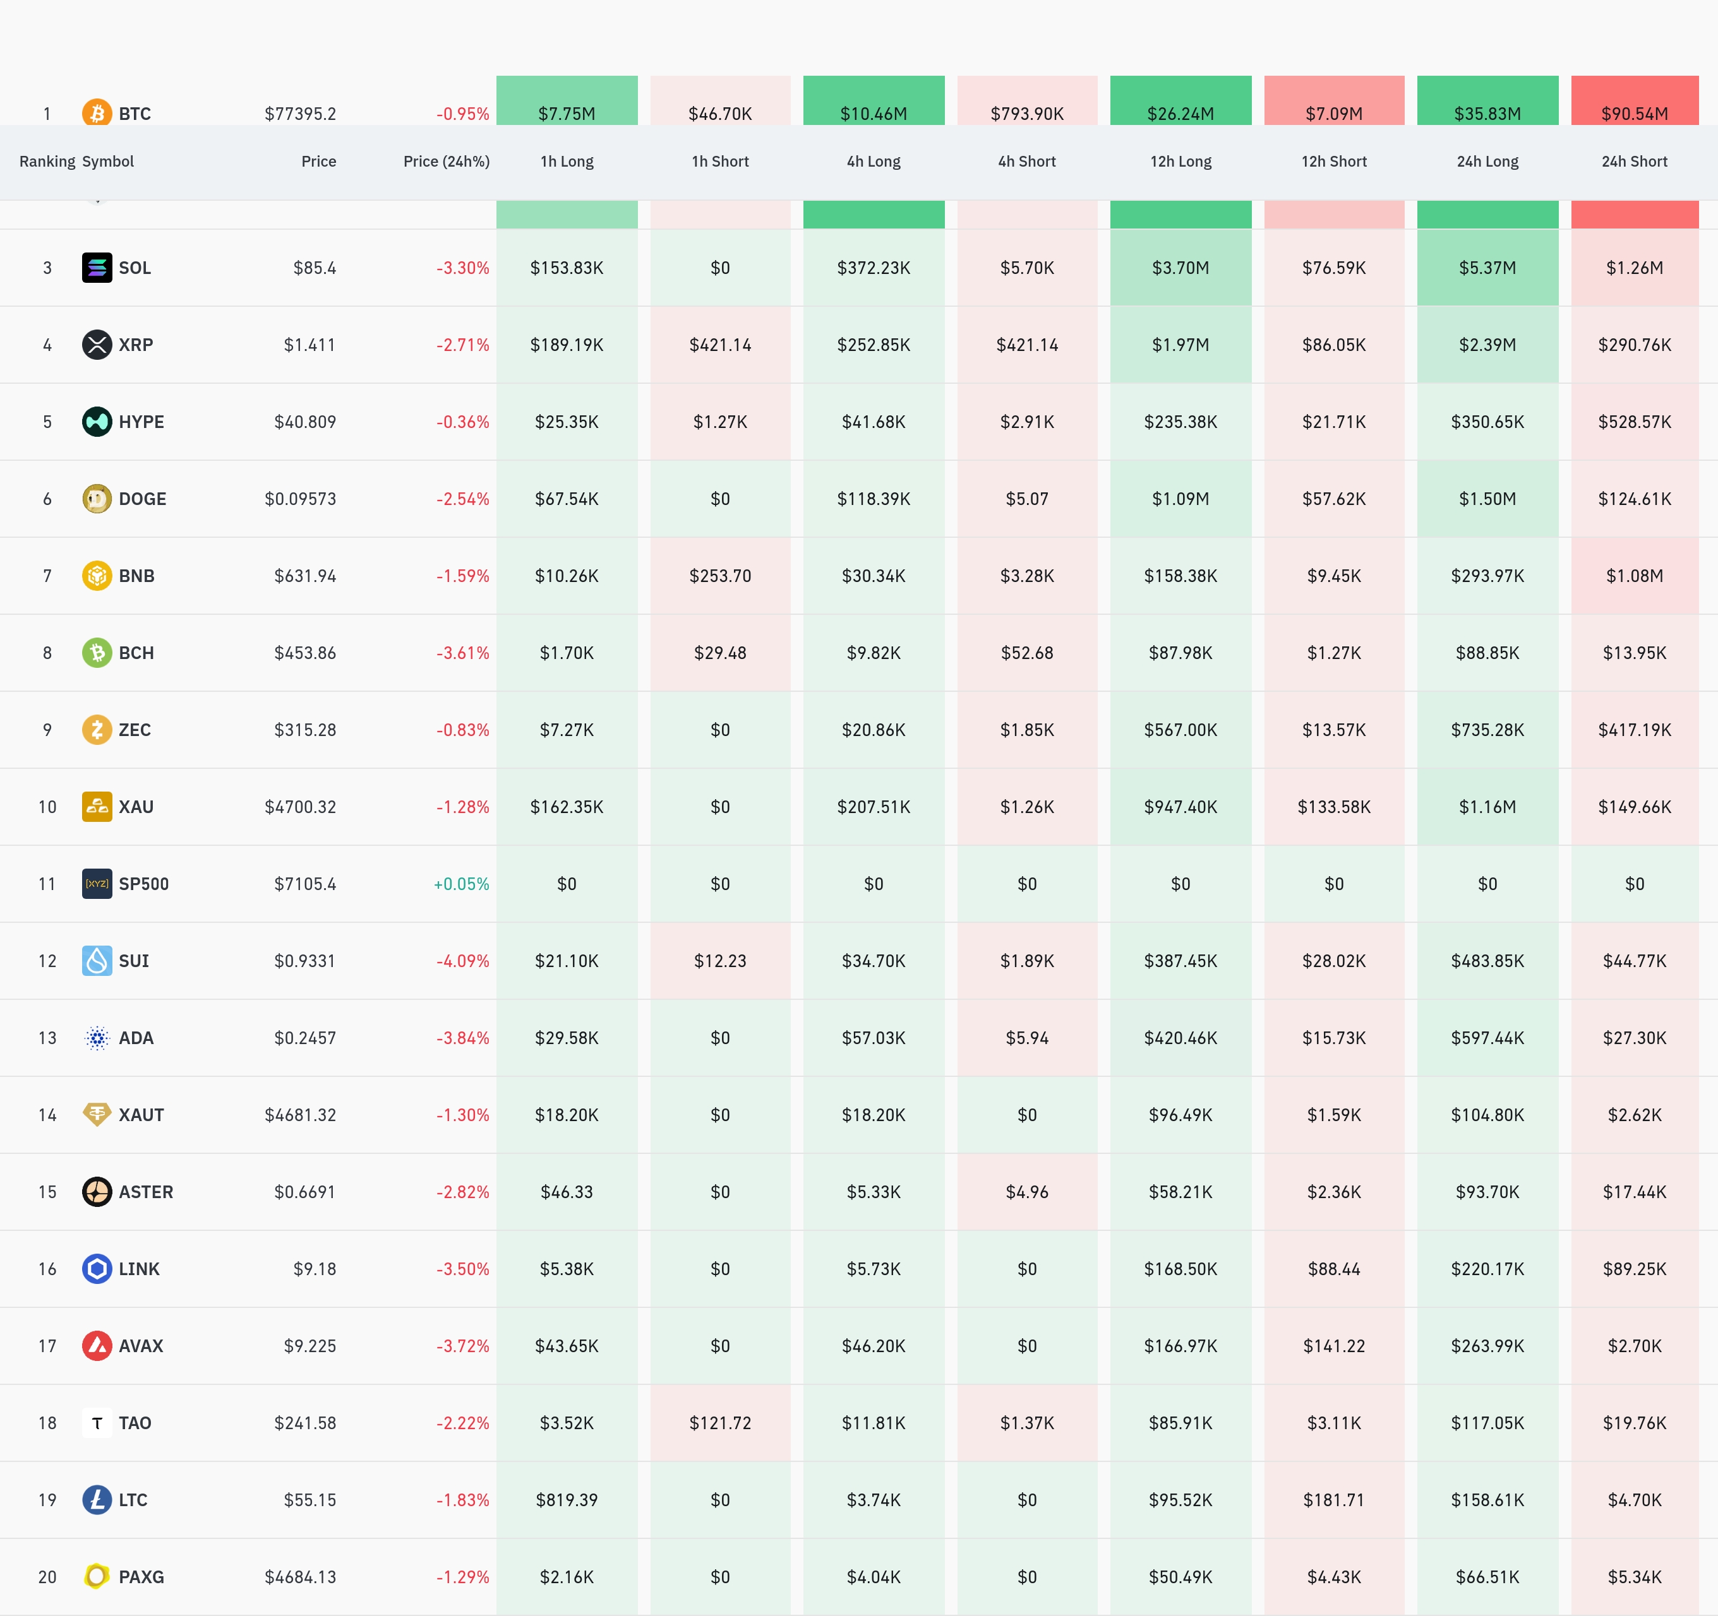Click the Avalanche AVAX icon
Viewport: 1718px width, 1616px height.
click(x=97, y=1346)
